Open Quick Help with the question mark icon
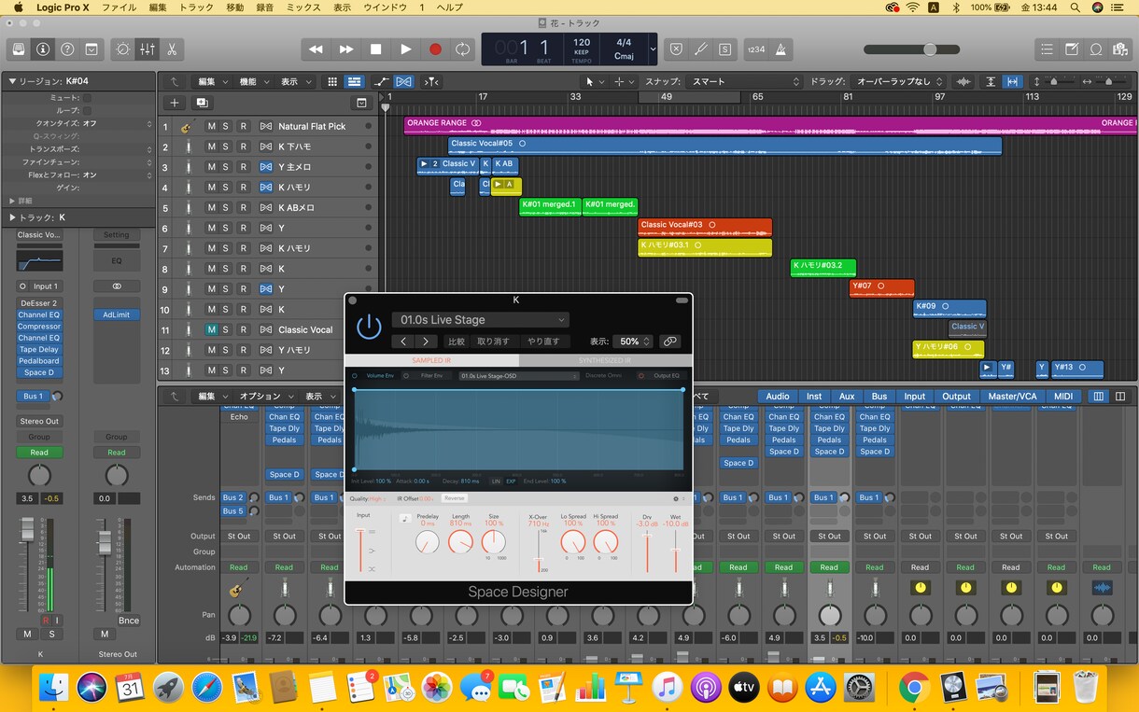The width and height of the screenshot is (1139, 712). [67, 49]
